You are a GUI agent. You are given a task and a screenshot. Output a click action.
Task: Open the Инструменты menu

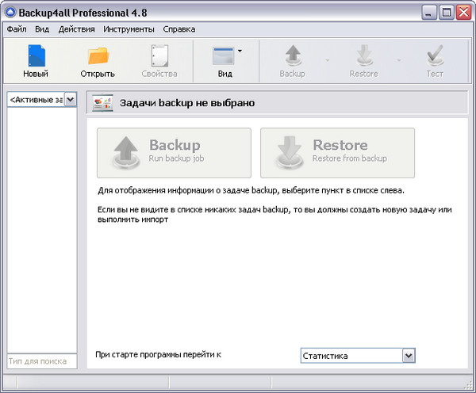(129, 29)
